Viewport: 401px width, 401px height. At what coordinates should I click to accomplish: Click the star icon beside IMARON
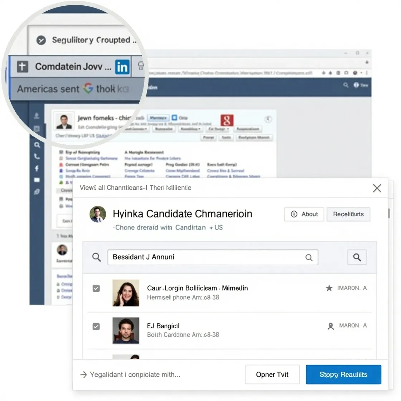pyautogui.click(x=329, y=288)
